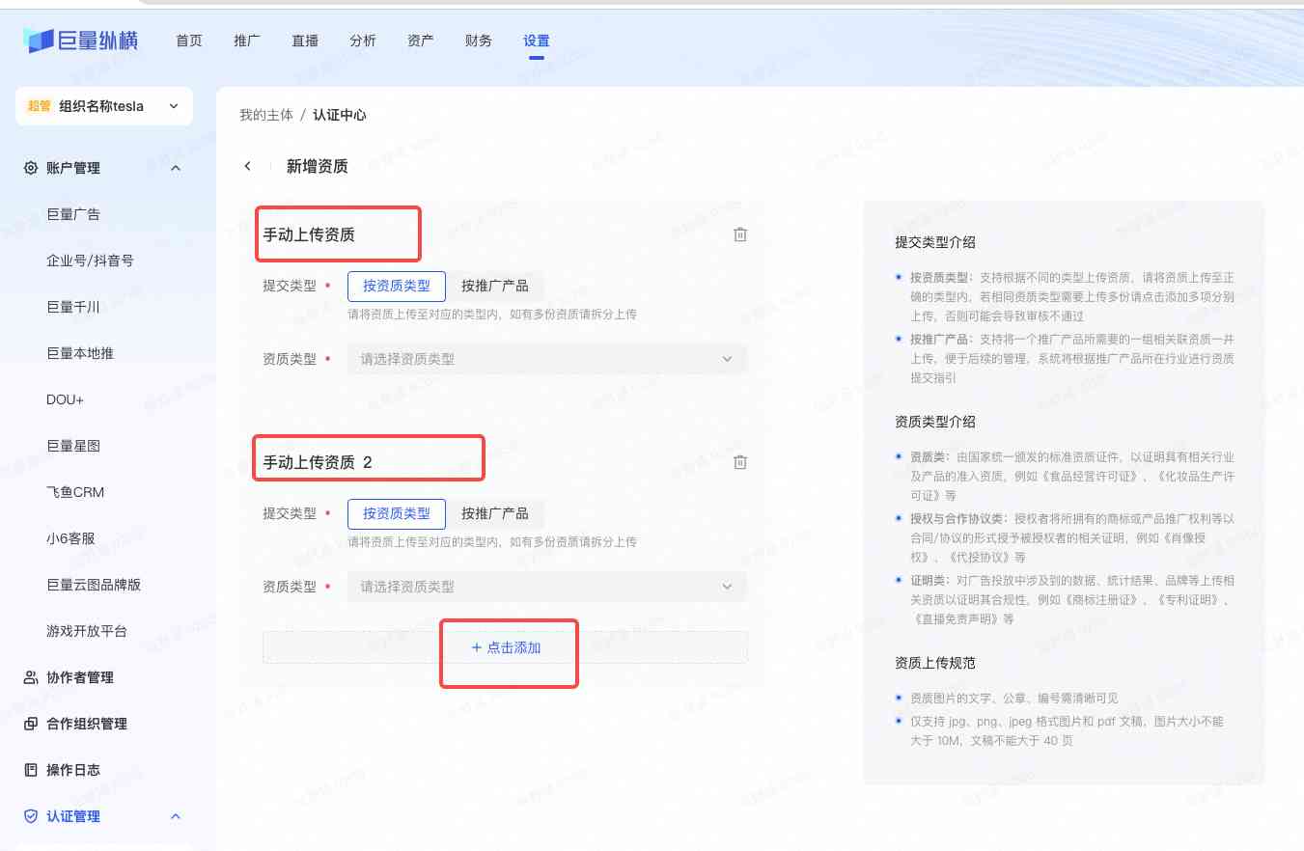Click trash icon for 手动上传资质 2
Viewport: 1304px width, 851px height.
(740, 462)
